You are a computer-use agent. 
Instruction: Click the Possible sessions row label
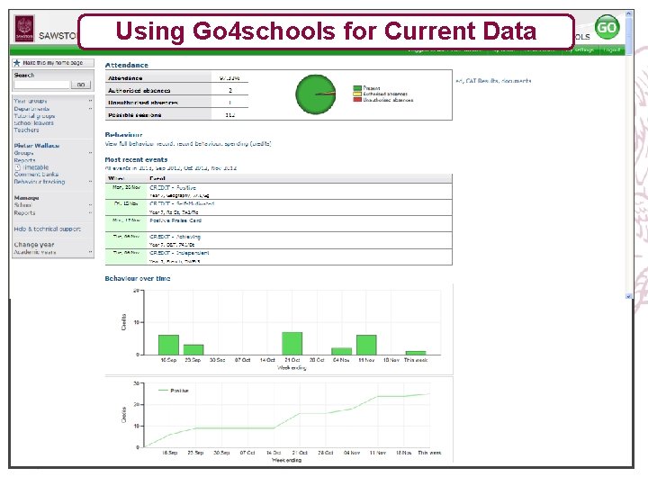point(135,115)
